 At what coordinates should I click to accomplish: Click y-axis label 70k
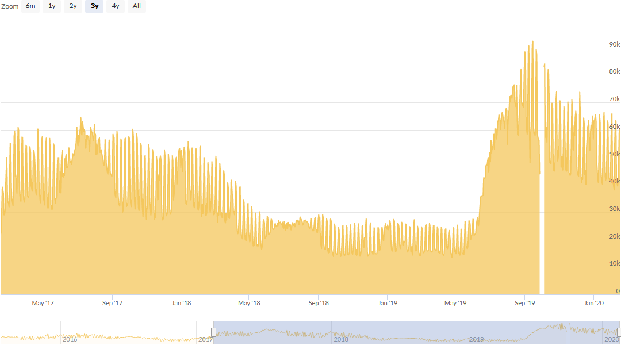[614, 99]
